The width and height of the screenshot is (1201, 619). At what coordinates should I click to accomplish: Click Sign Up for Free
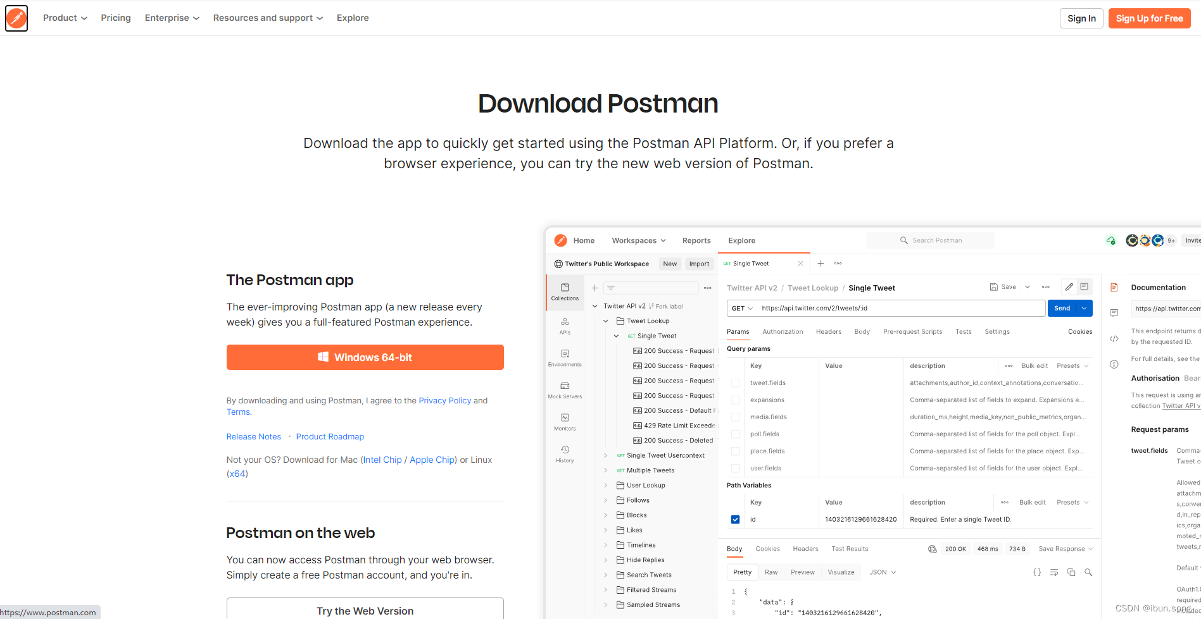coord(1149,18)
